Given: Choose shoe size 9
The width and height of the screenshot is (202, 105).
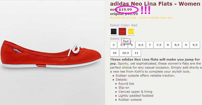Looking at the screenshot, I should [186, 45].
